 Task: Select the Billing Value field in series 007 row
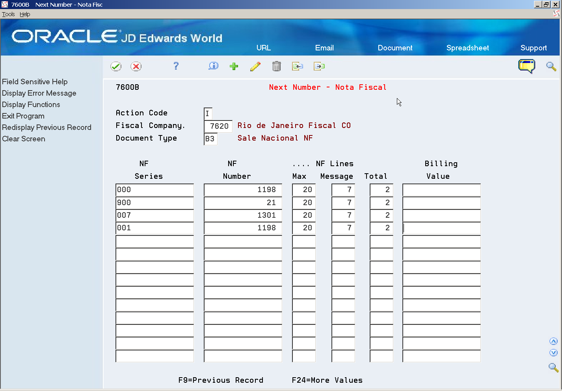coord(441,215)
